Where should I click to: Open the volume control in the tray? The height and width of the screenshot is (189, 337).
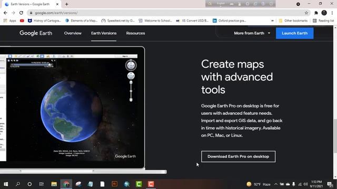click(x=305, y=184)
